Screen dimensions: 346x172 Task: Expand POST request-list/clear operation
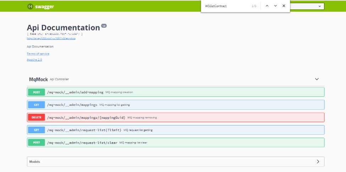[176, 143]
